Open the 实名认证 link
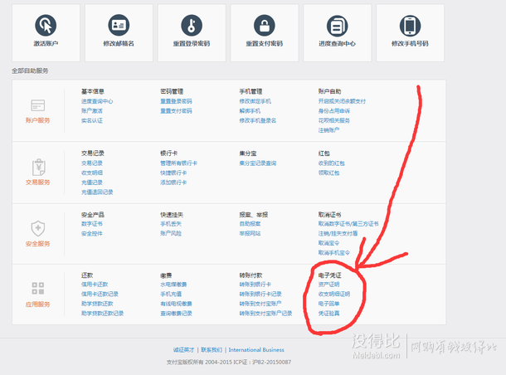Viewport: 506px width, 375px height. click(x=92, y=120)
